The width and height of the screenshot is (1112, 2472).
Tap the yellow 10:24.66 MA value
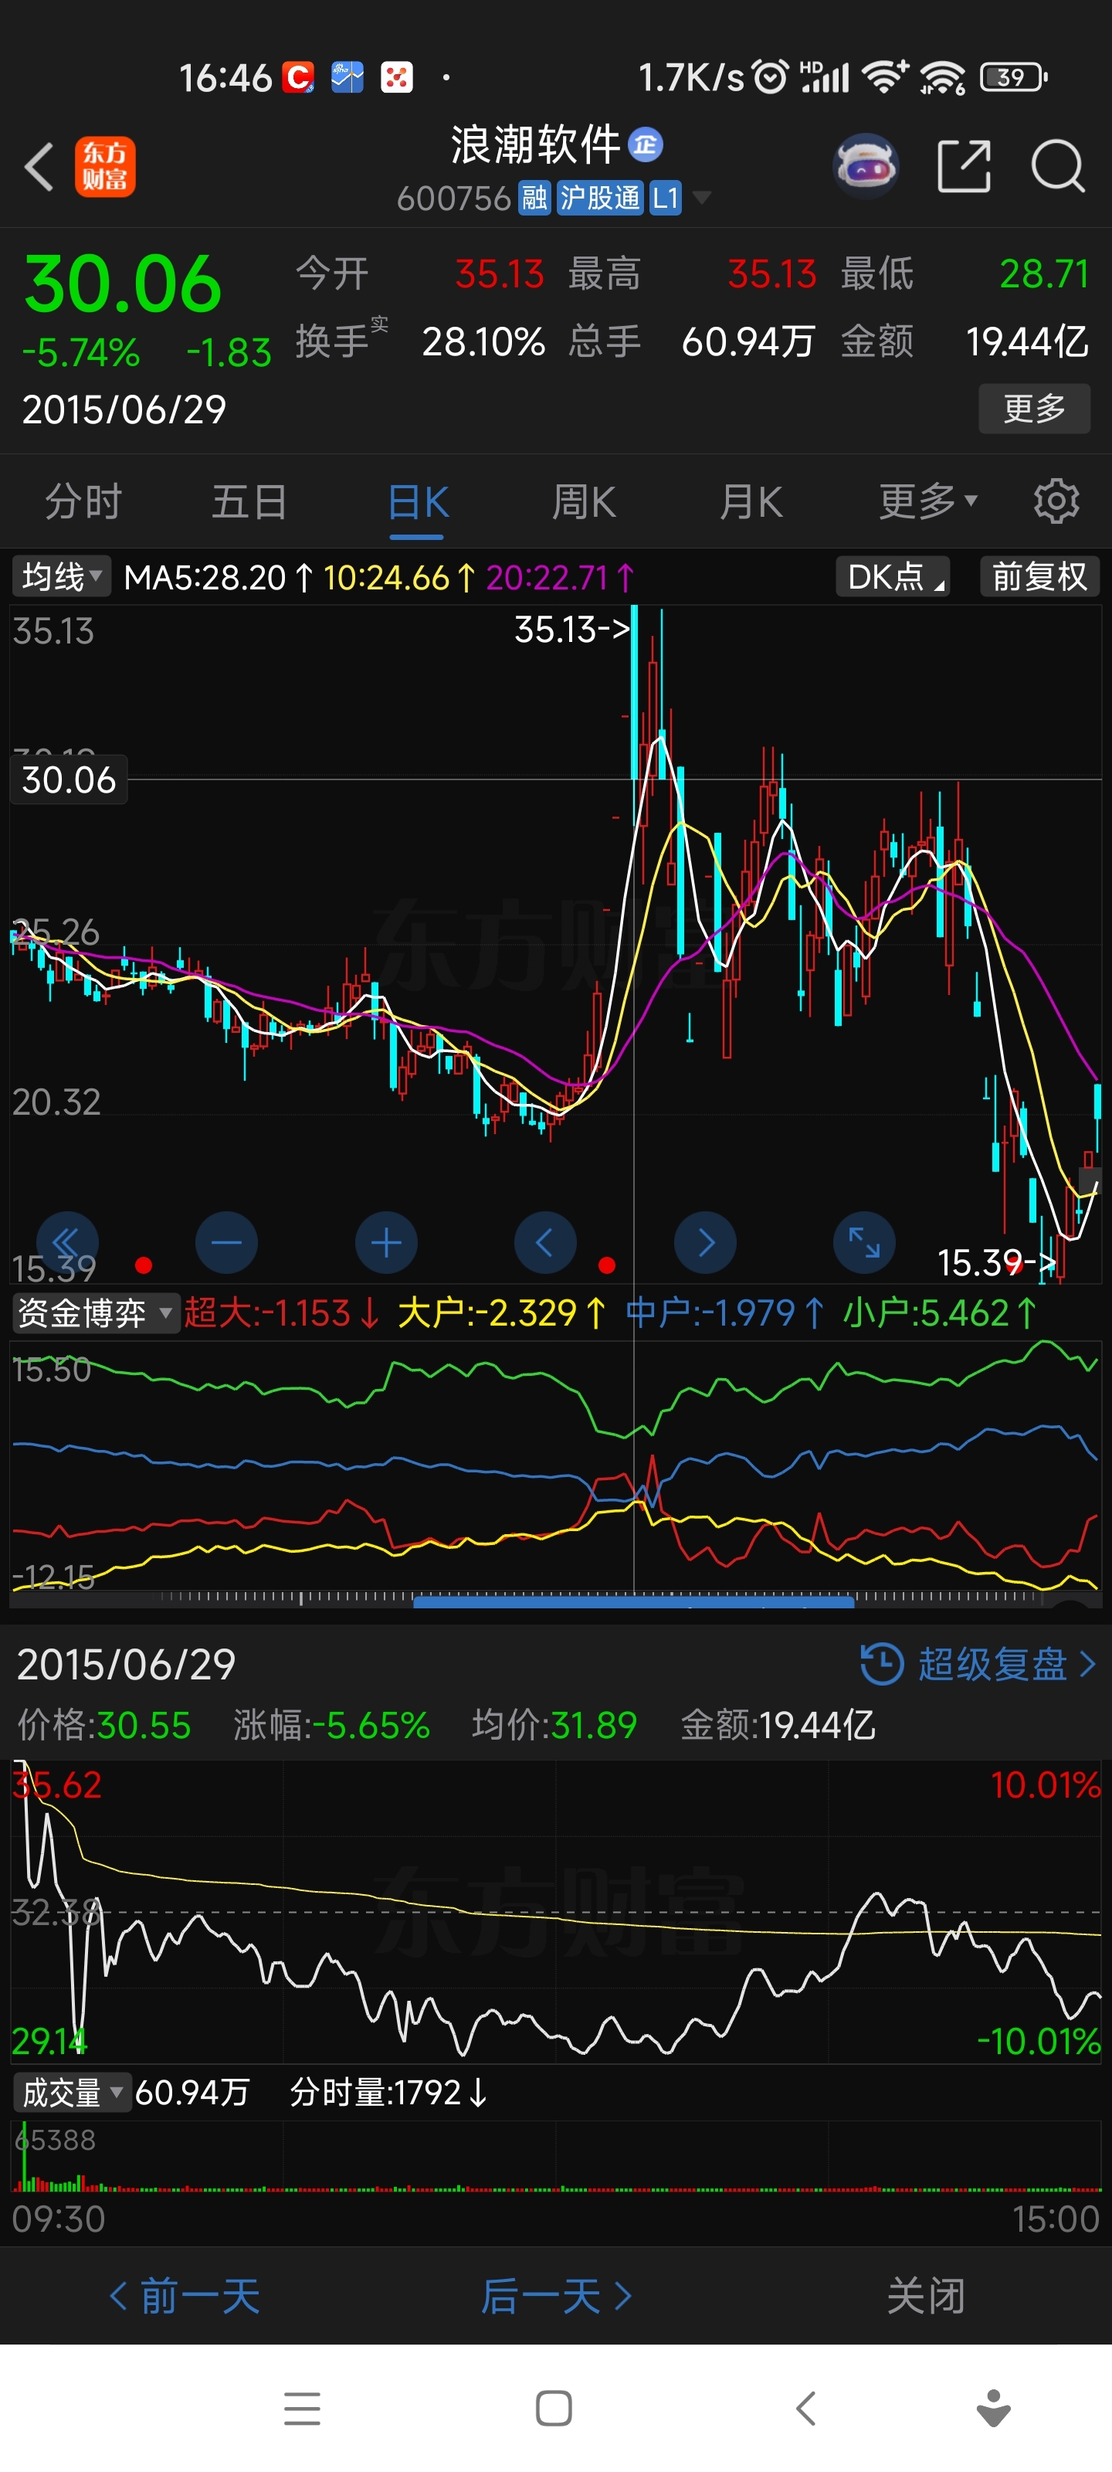(x=399, y=577)
